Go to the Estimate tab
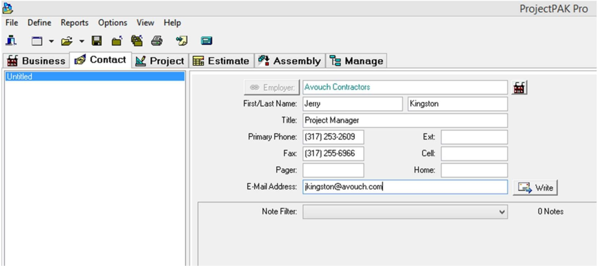 pos(221,61)
